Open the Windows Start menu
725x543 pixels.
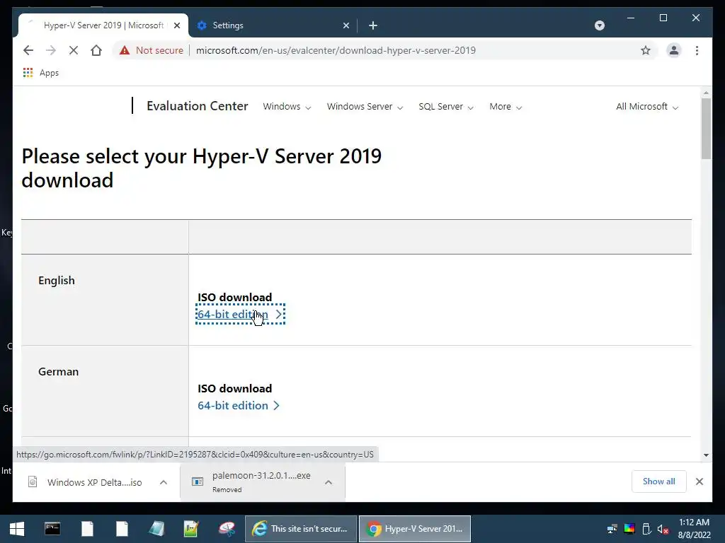pos(17,529)
